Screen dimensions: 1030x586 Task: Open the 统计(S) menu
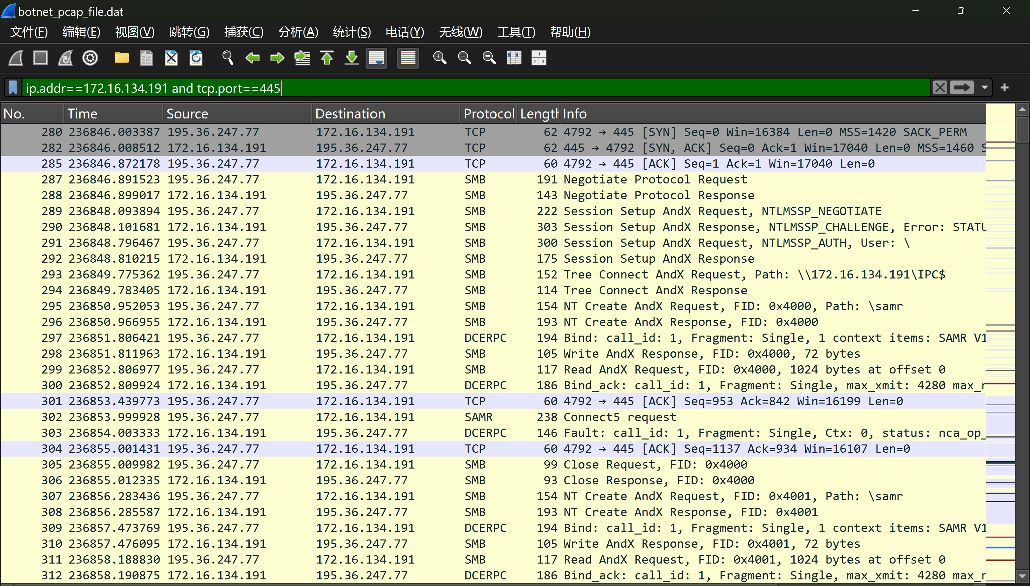[352, 32]
